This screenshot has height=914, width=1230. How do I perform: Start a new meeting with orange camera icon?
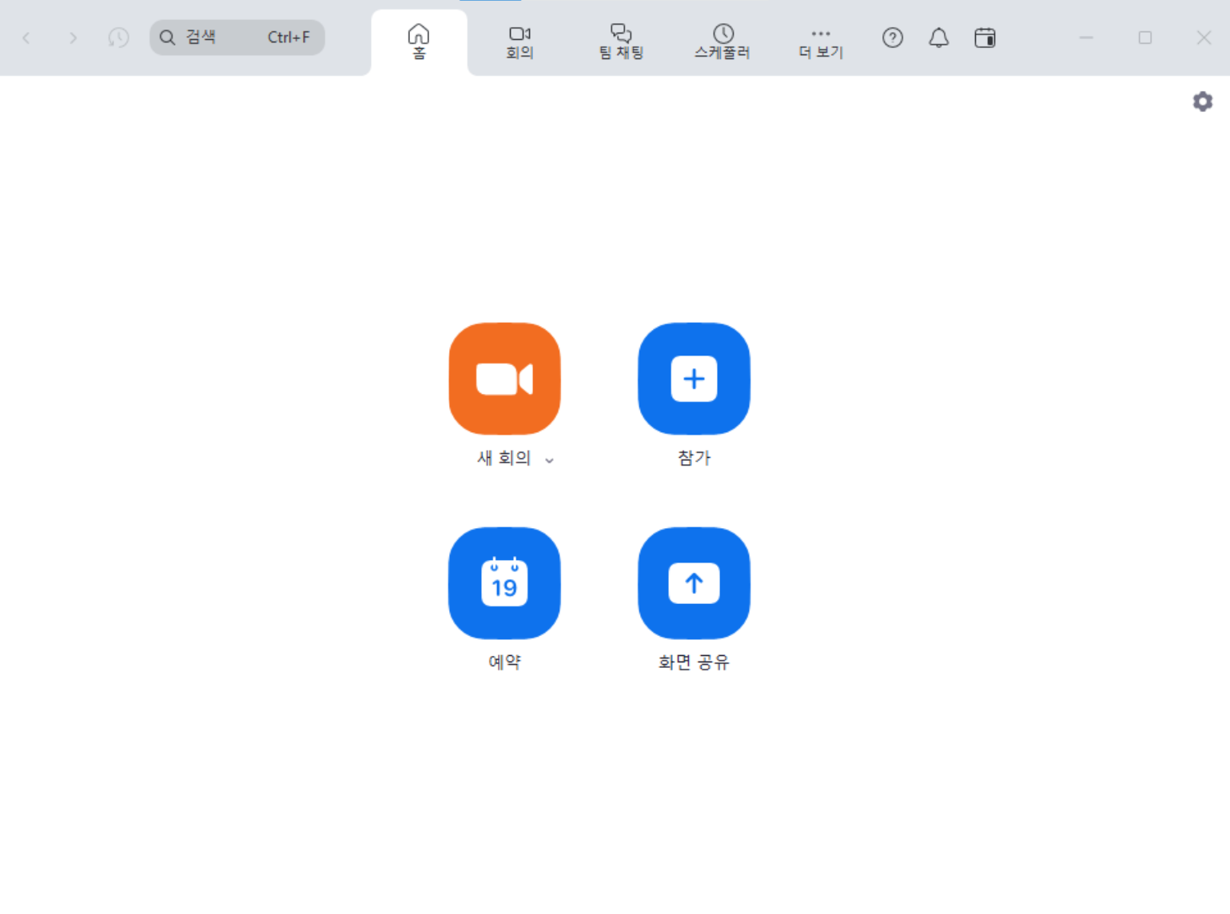pyautogui.click(x=504, y=379)
